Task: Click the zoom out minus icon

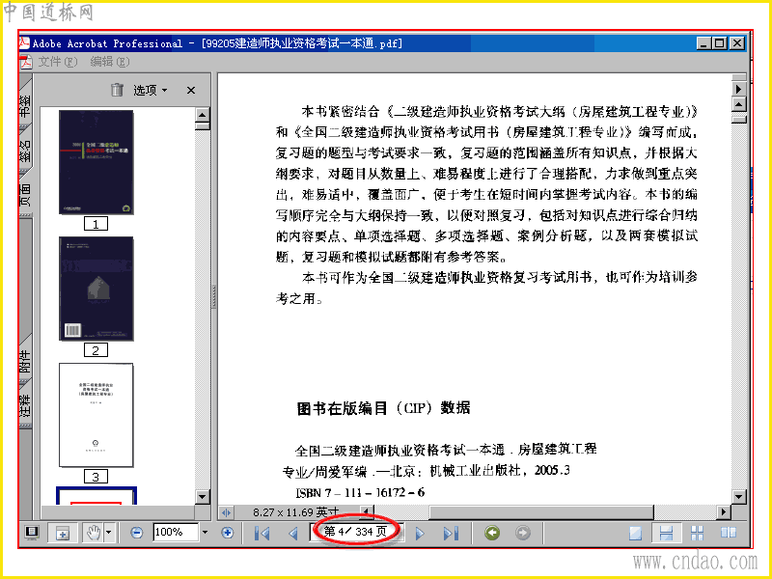Action: click(x=136, y=533)
